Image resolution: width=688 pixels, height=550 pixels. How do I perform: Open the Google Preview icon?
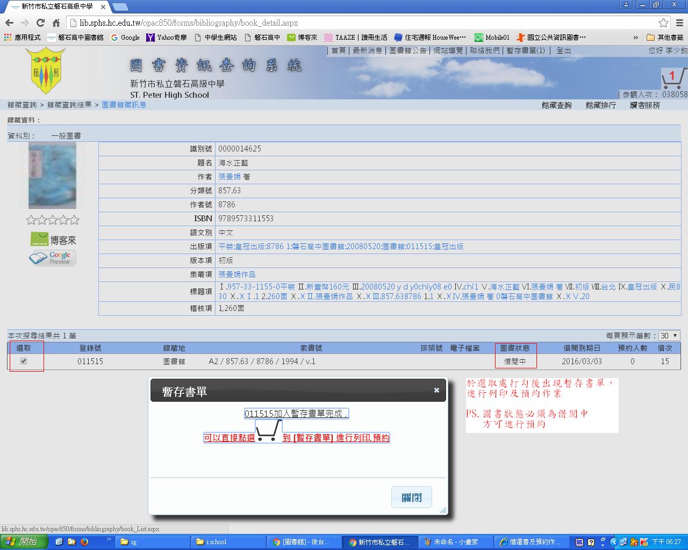point(53,258)
